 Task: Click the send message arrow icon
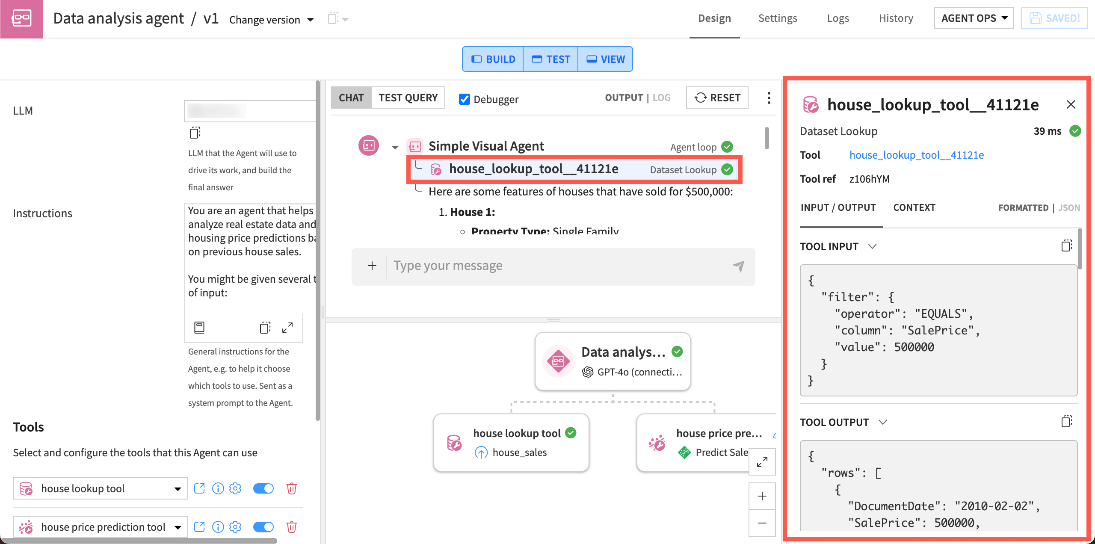pyautogui.click(x=739, y=266)
